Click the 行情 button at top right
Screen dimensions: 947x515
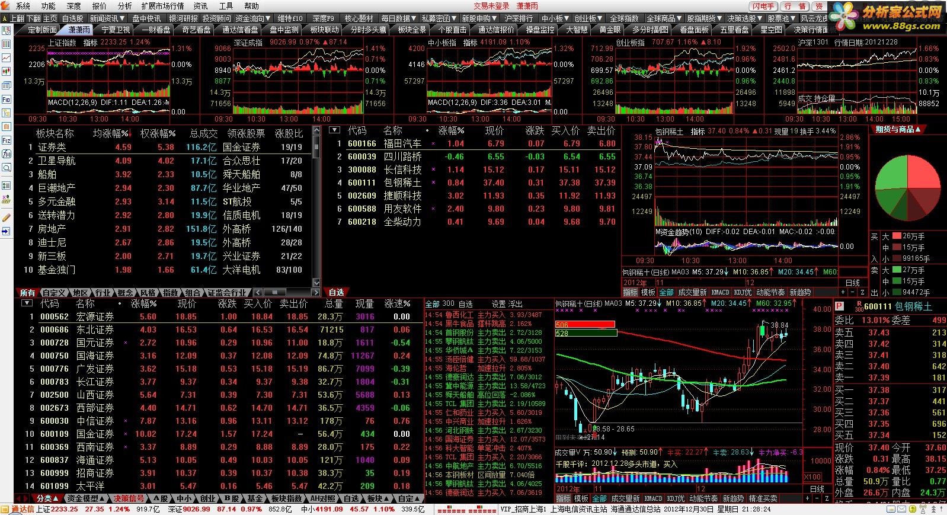coord(795,6)
